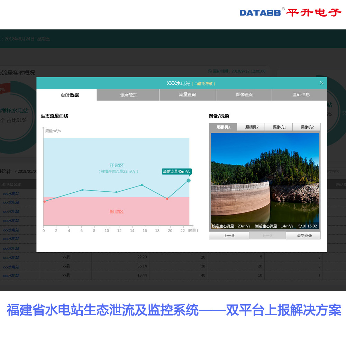The height and width of the screenshot is (346, 346).
Task: Click the 下一张 next image button
Action: (x=267, y=235)
